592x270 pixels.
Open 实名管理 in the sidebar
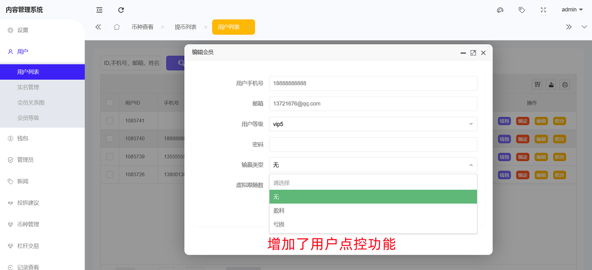tap(28, 87)
